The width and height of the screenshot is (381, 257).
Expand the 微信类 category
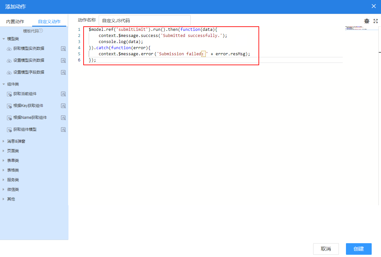pos(4,190)
